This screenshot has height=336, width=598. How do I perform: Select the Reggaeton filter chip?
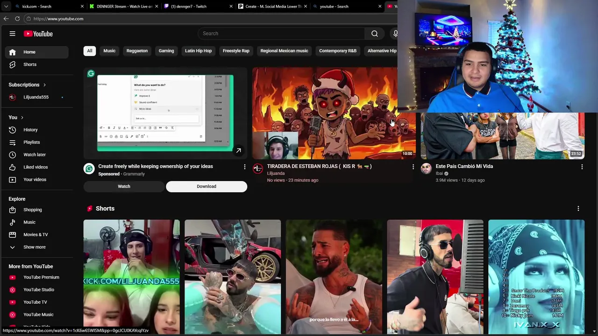pyautogui.click(x=137, y=51)
